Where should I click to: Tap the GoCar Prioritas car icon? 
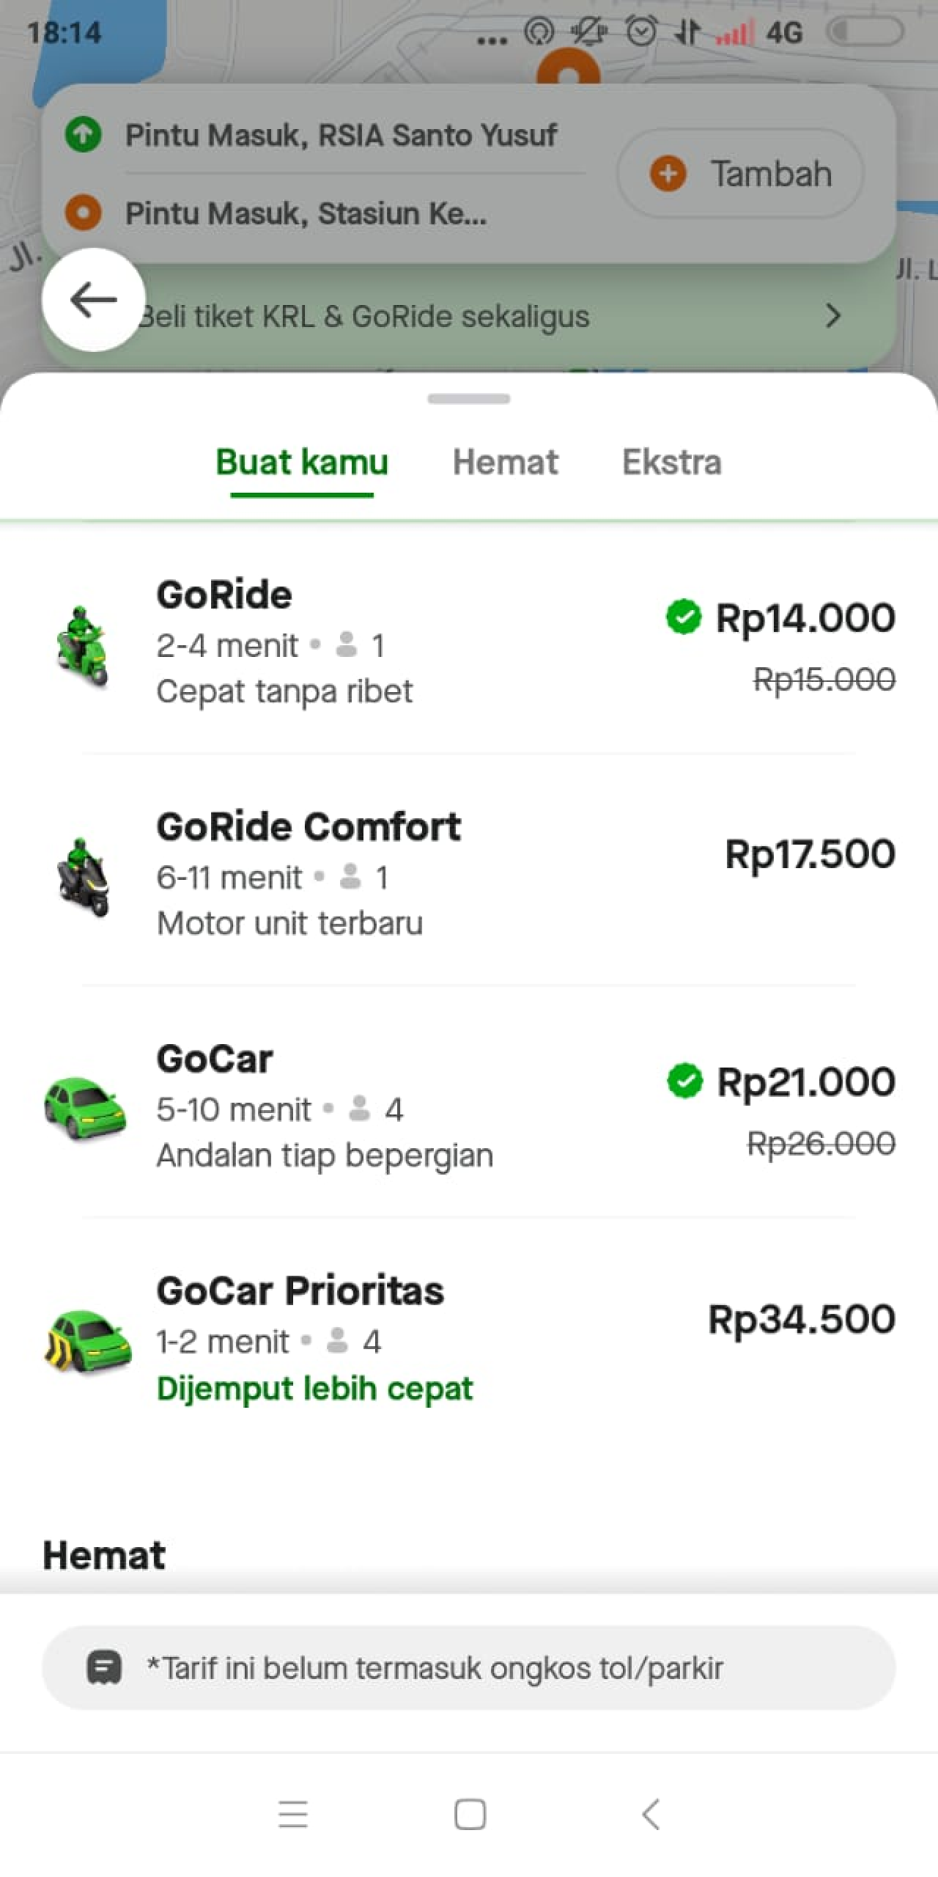click(x=88, y=1340)
